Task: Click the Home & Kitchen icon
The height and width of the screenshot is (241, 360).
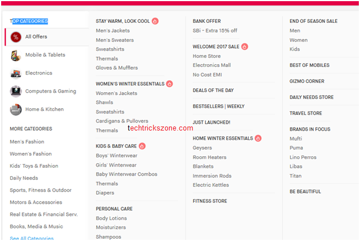Action: click(15, 109)
